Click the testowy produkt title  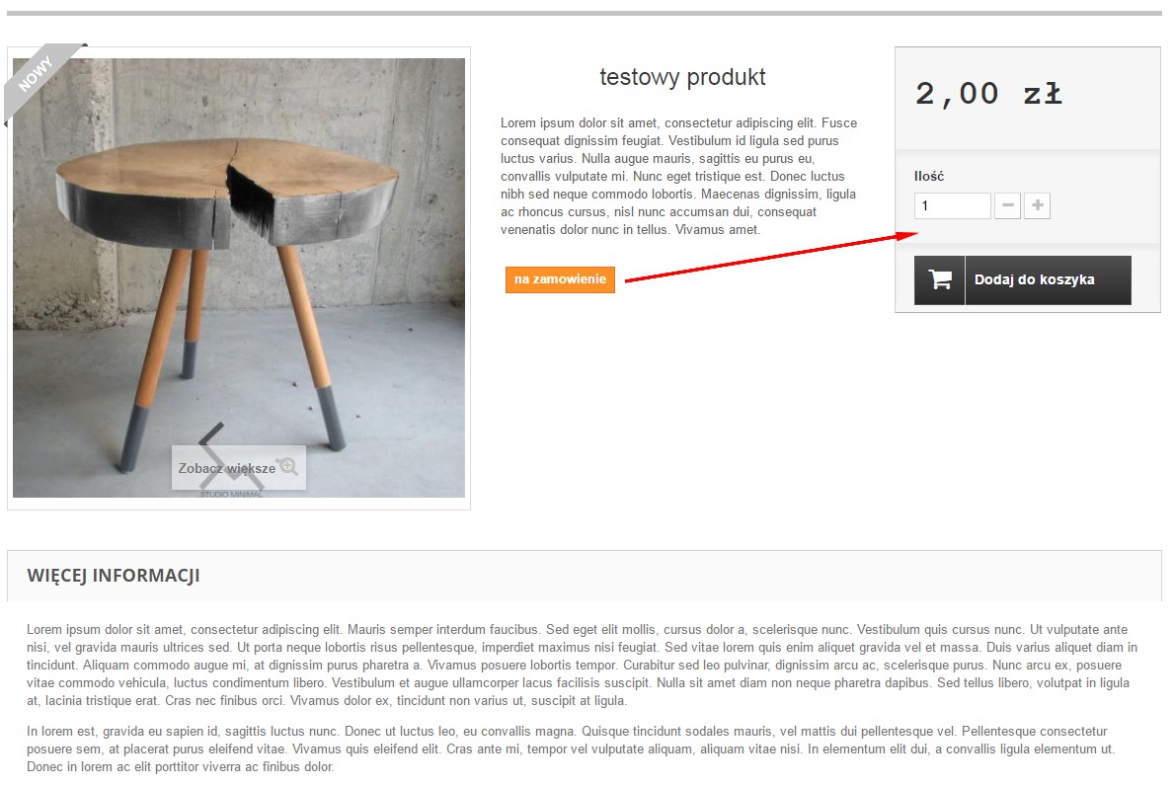pos(682,77)
